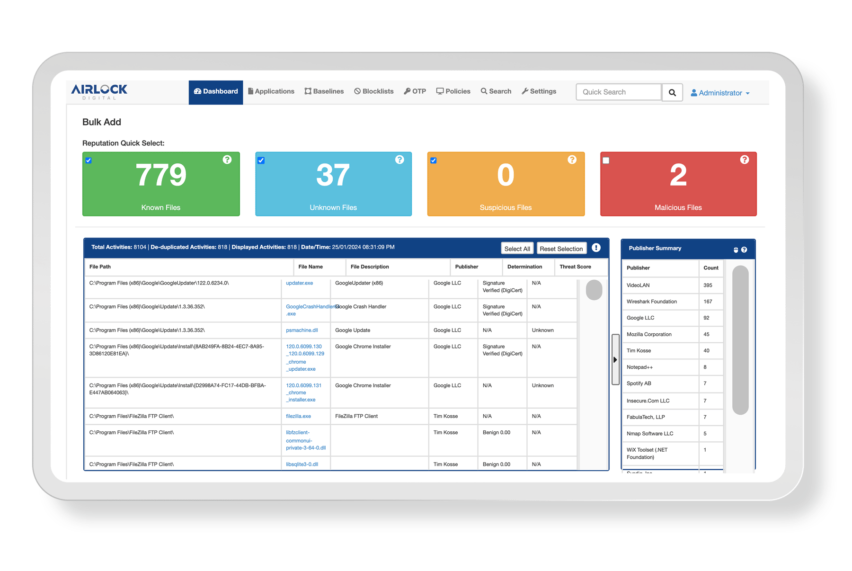This screenshot has width=852, height=571.
Task: Open the filezilla.exe file link
Action: pos(297,416)
